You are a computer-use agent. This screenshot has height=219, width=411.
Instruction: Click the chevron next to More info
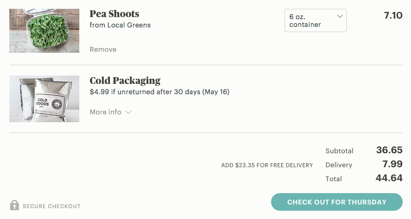128,112
